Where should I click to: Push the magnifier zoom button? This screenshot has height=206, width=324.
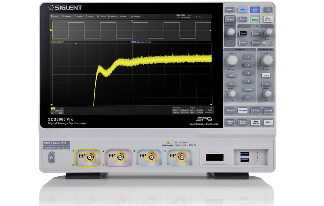point(248,97)
